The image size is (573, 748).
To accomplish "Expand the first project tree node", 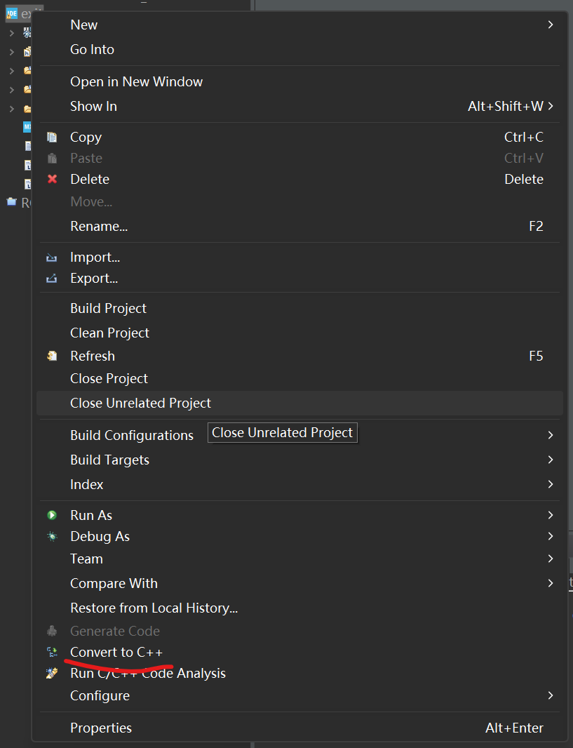I will [11, 33].
